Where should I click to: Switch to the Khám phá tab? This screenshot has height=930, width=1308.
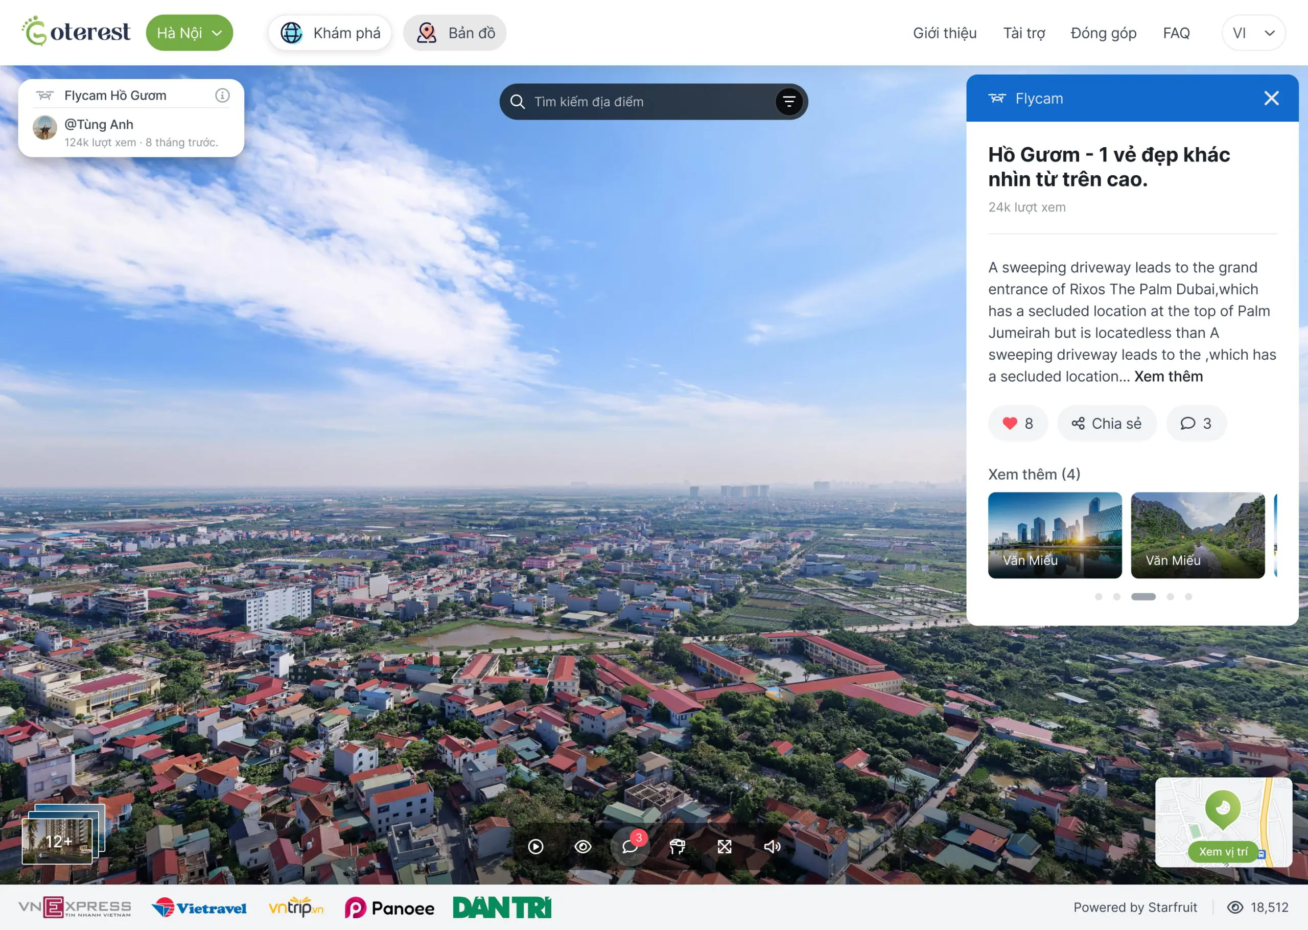click(330, 33)
